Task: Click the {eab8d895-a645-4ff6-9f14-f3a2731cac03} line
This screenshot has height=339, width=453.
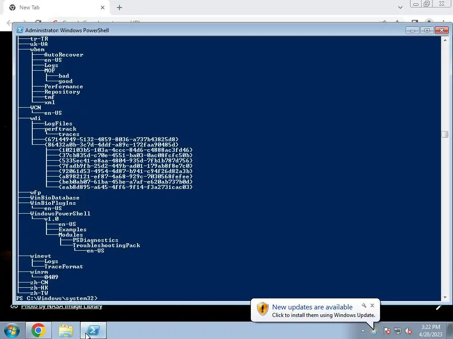Action: (126, 187)
